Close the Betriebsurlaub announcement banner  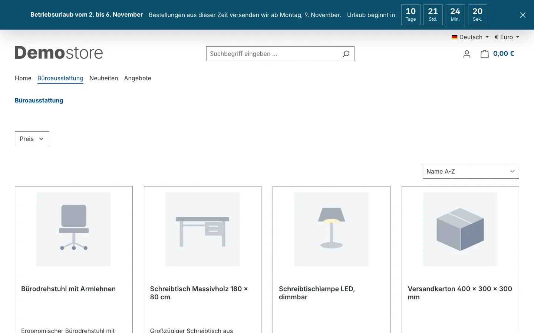pos(523,15)
